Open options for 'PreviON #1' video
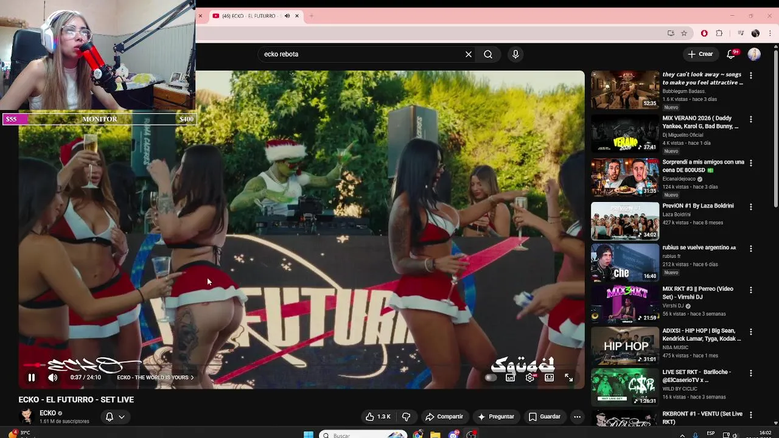The width and height of the screenshot is (779, 438). point(751,207)
